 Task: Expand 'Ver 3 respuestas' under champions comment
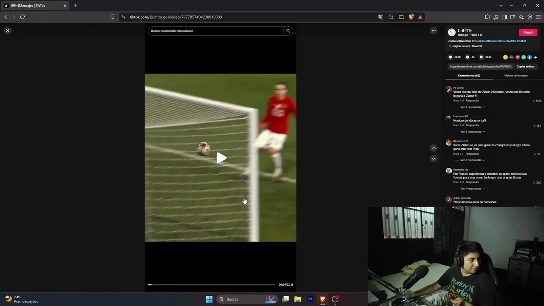[x=472, y=160]
